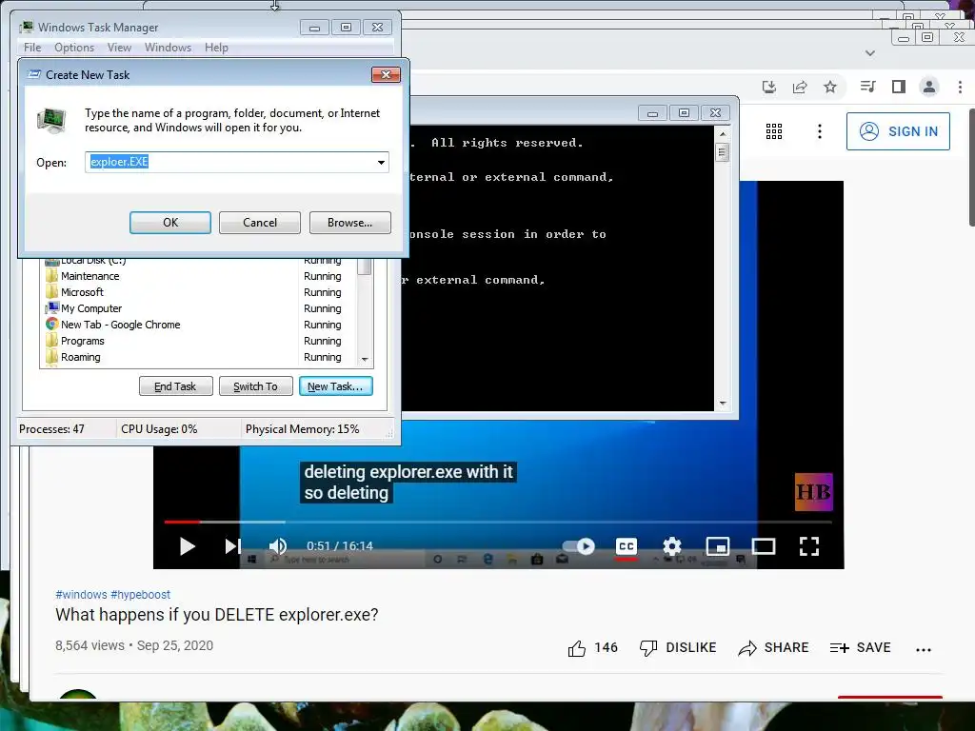Click the Switch To button
This screenshot has height=731, width=975.
click(x=255, y=386)
